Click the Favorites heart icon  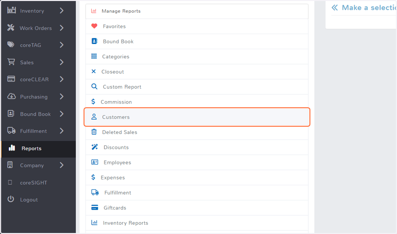point(94,26)
